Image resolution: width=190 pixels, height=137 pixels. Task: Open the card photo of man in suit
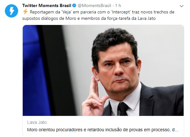point(103,70)
